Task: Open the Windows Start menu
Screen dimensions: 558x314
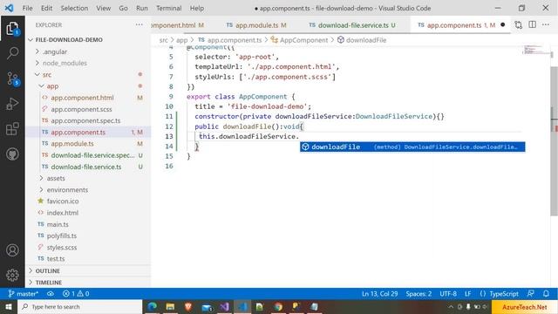Action: click(x=9, y=306)
